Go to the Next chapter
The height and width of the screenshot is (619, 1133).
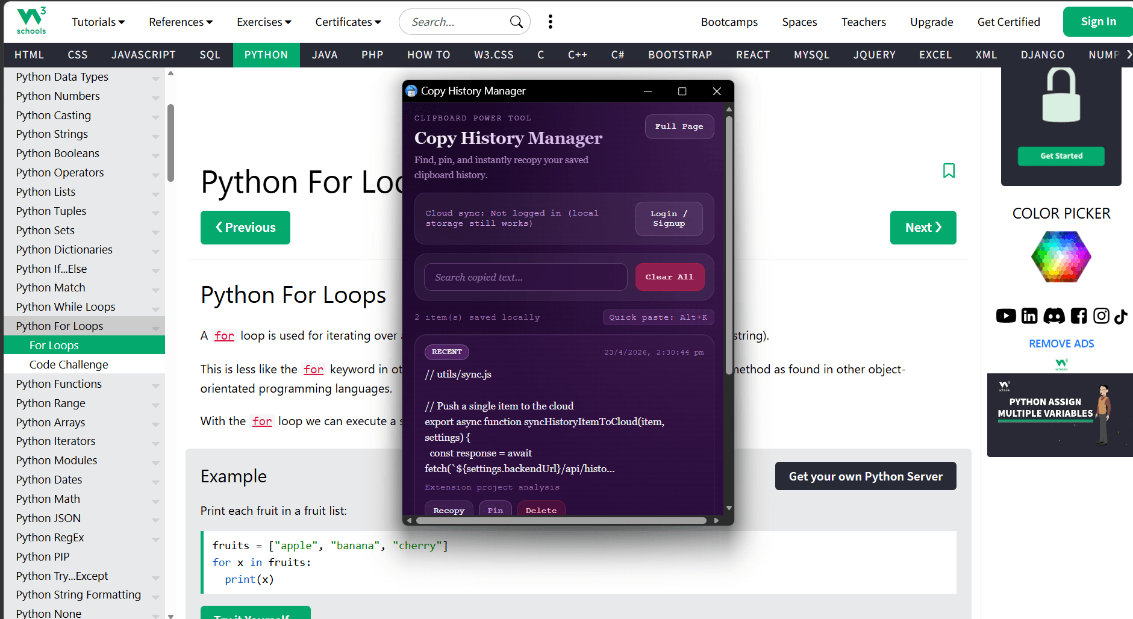coord(923,228)
